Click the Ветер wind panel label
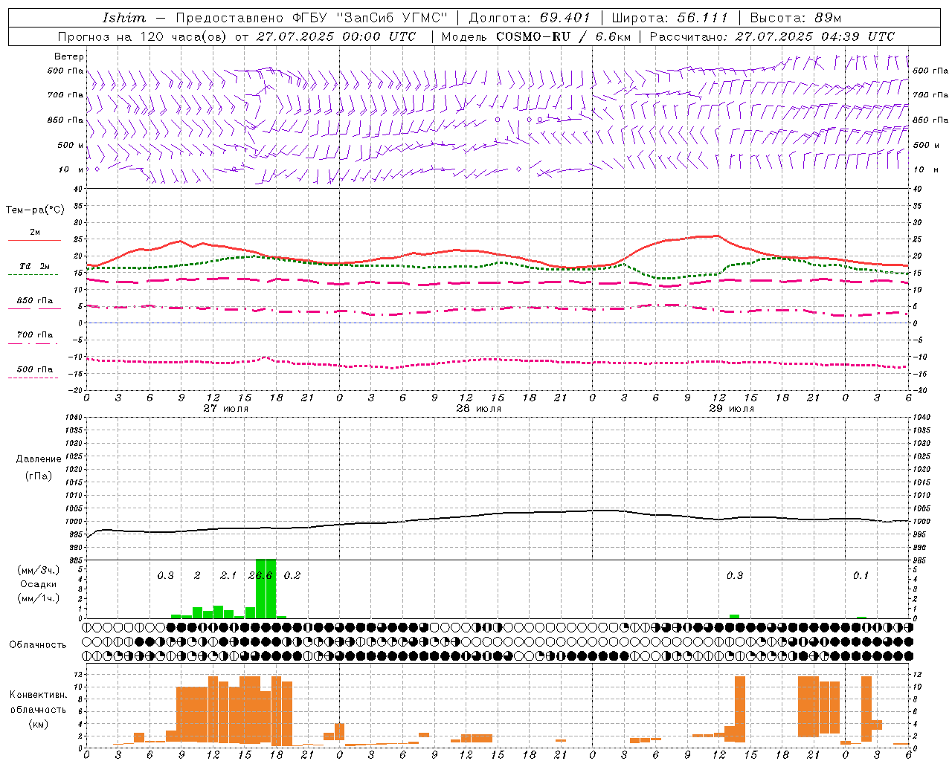The width and height of the screenshot is (952, 761). 69,56
